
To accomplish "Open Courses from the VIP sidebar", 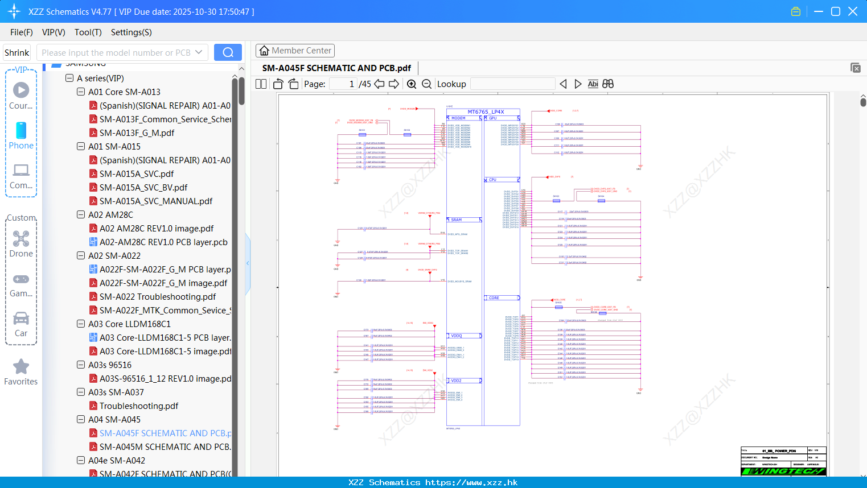I will [21, 96].
